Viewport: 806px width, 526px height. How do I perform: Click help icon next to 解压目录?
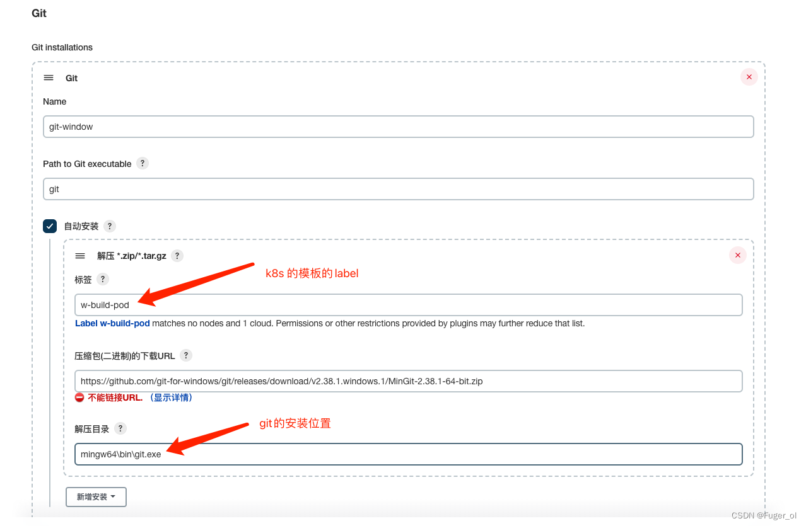120,428
